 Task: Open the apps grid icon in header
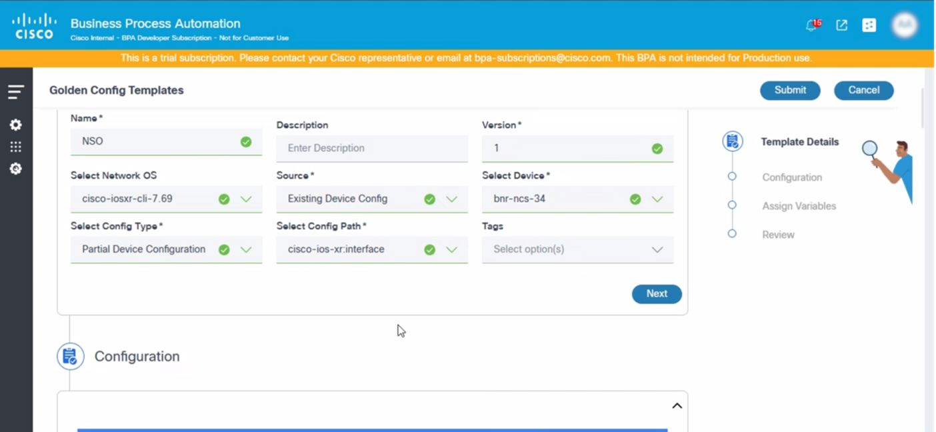click(x=869, y=25)
